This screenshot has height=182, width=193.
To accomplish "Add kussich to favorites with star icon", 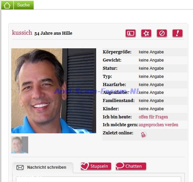I will (146, 33).
